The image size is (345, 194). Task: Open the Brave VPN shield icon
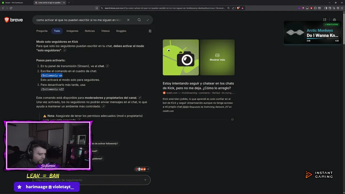point(337,8)
